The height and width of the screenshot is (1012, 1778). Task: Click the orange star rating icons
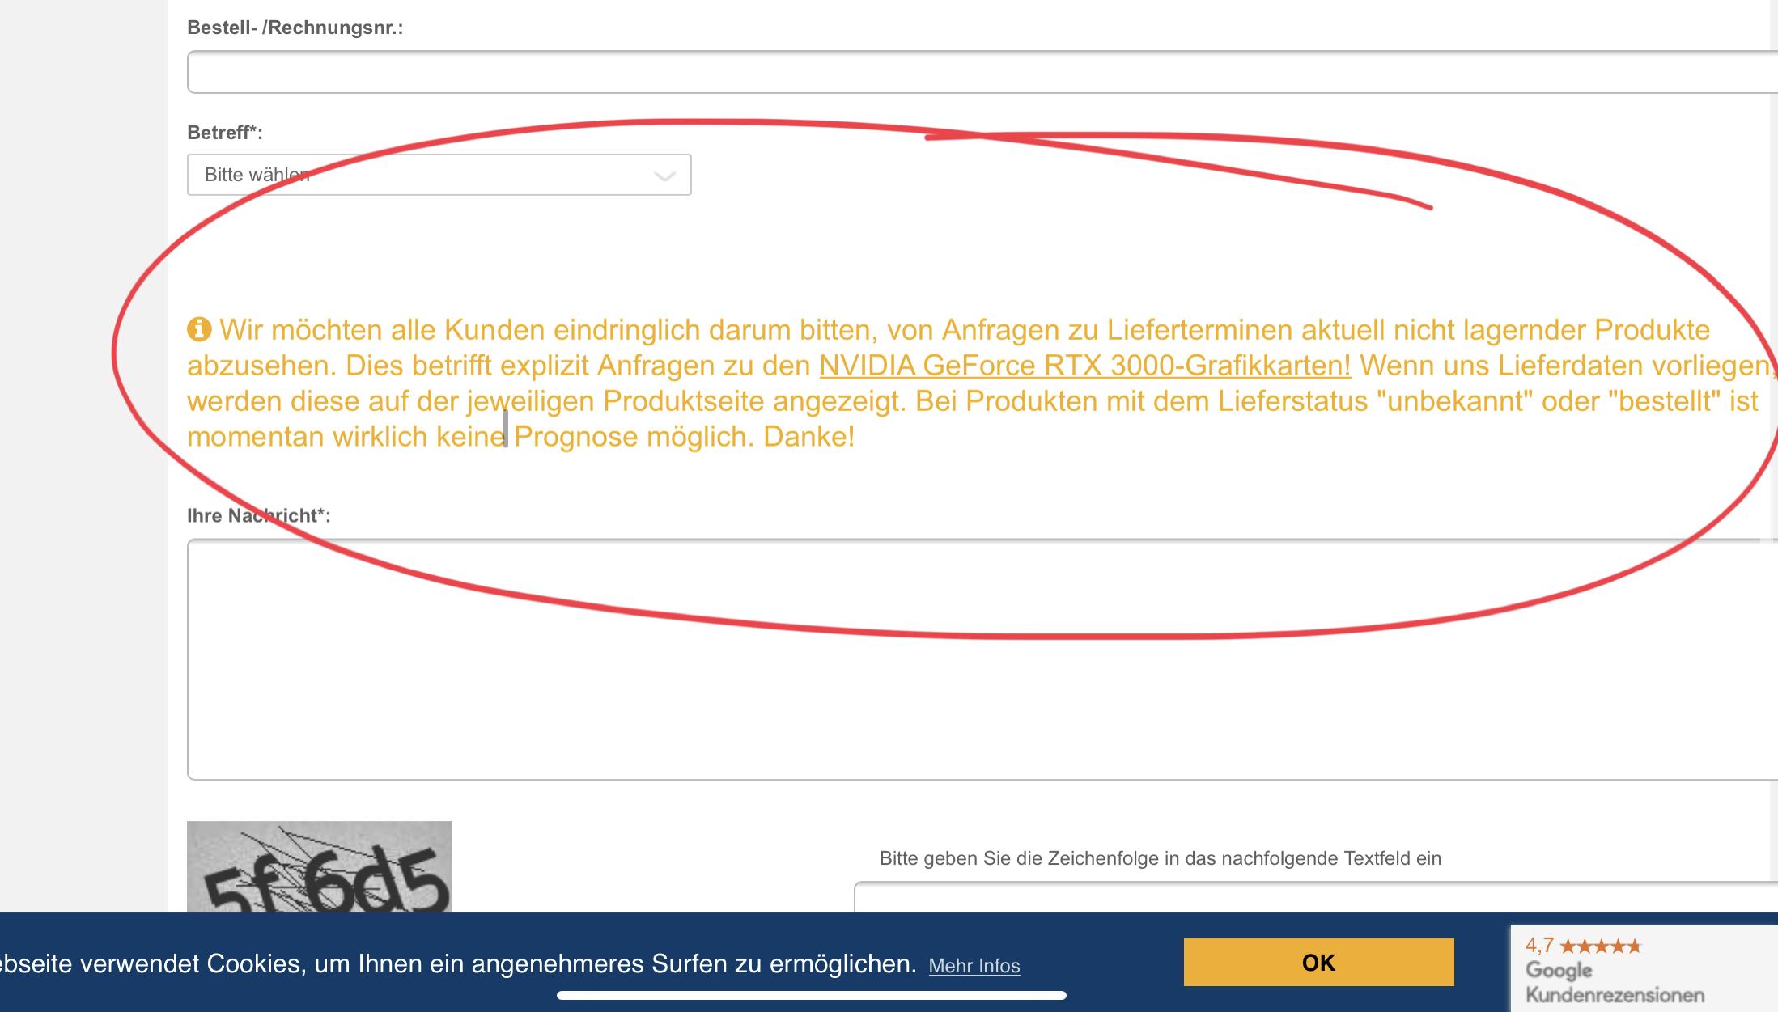[1600, 946]
